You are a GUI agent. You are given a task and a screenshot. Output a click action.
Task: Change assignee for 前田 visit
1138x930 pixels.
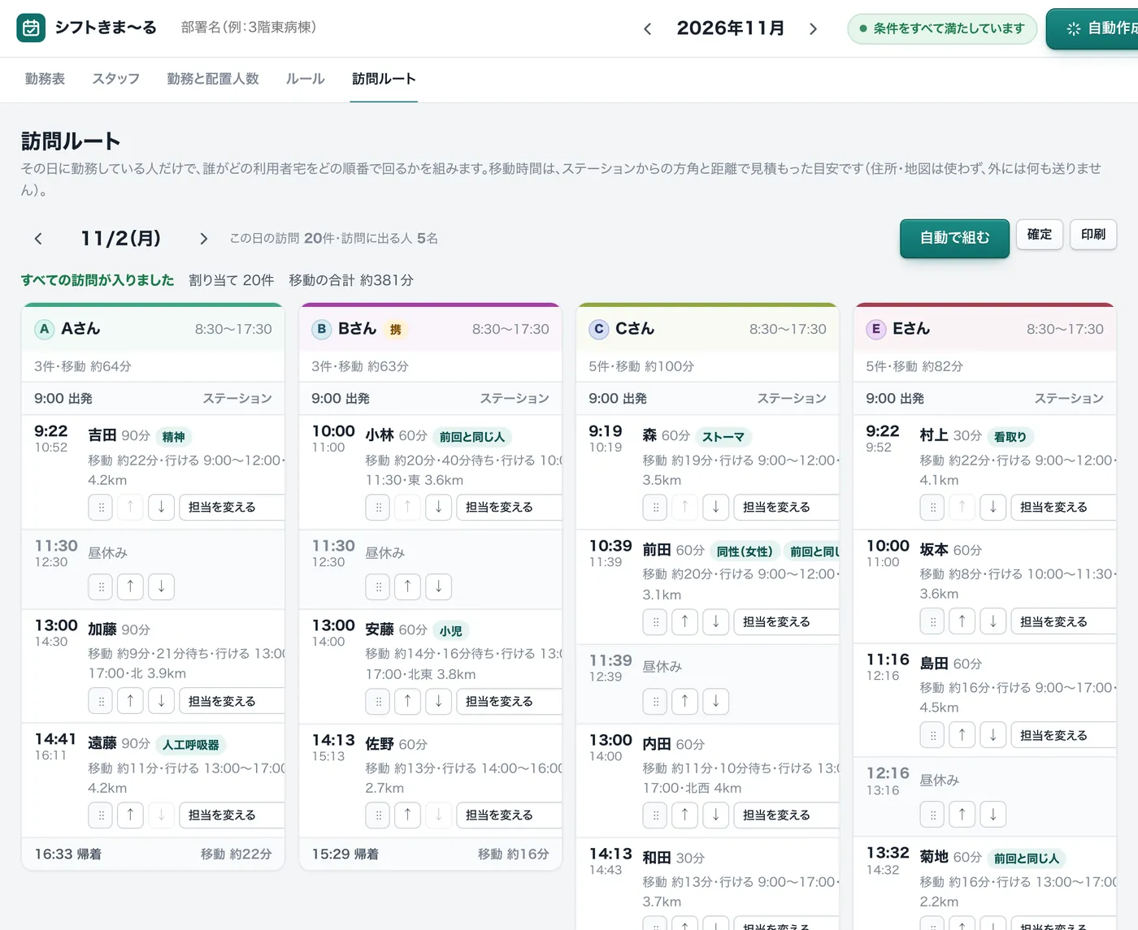pos(786,621)
